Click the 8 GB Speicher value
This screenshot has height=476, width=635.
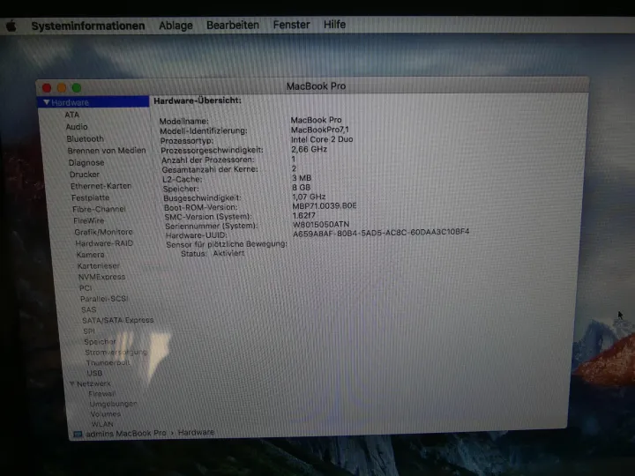pyautogui.click(x=302, y=188)
